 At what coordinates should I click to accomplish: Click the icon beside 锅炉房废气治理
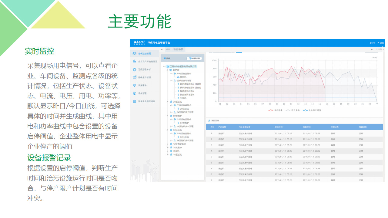[175, 81]
